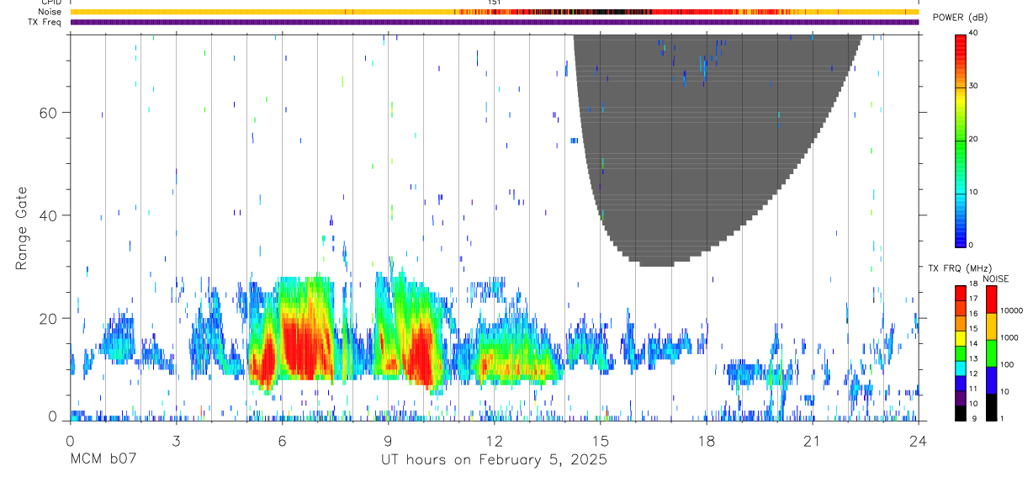Image resolution: width=1033 pixels, height=477 pixels.
Task: Pick the cyan TX frequency legend swatch
Action: point(961,368)
